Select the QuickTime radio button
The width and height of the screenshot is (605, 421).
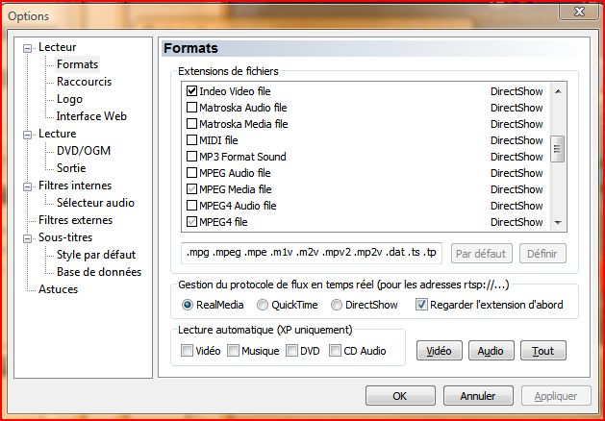(x=263, y=305)
